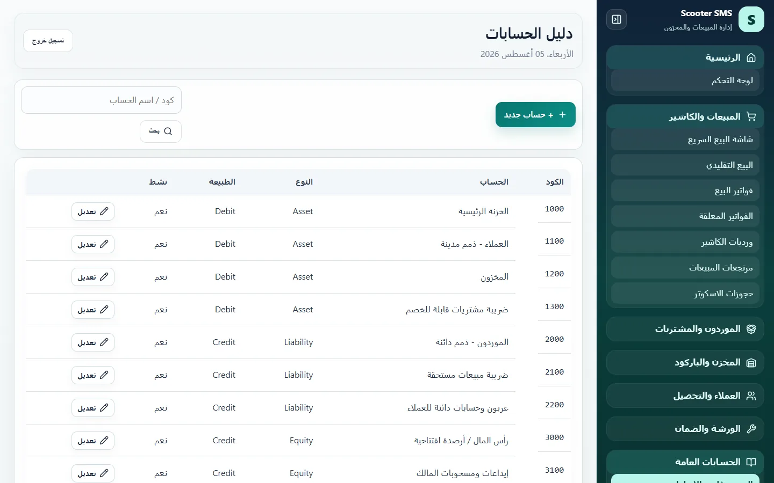Screen dimensions: 774x483
Task: Click the pencil icon for account 1300
Action: click(x=104, y=310)
